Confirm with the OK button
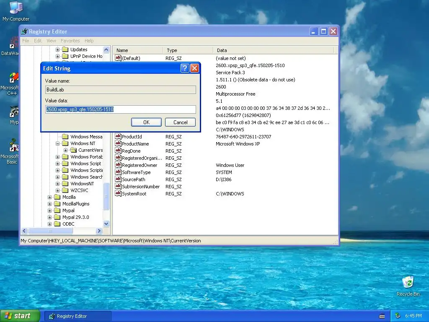This screenshot has width=429, height=322. point(146,122)
